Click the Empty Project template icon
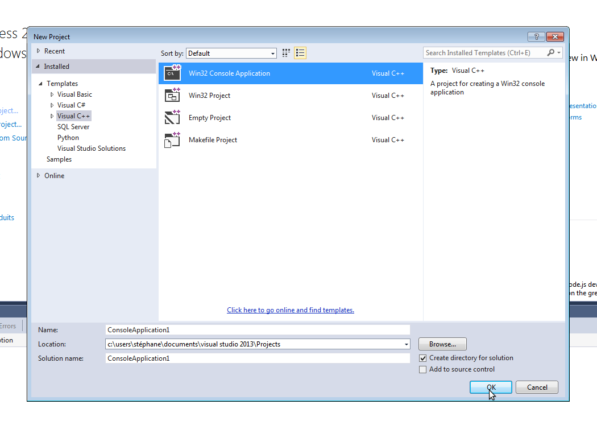The image size is (597, 429). [172, 117]
